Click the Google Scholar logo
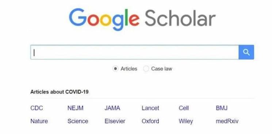This screenshot has width=272, height=134. pos(142,19)
